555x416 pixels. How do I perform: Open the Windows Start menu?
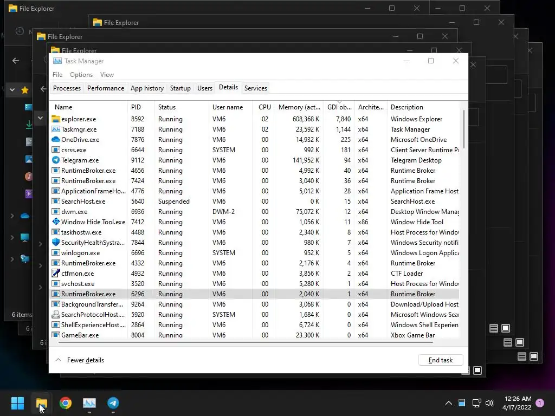(17, 403)
